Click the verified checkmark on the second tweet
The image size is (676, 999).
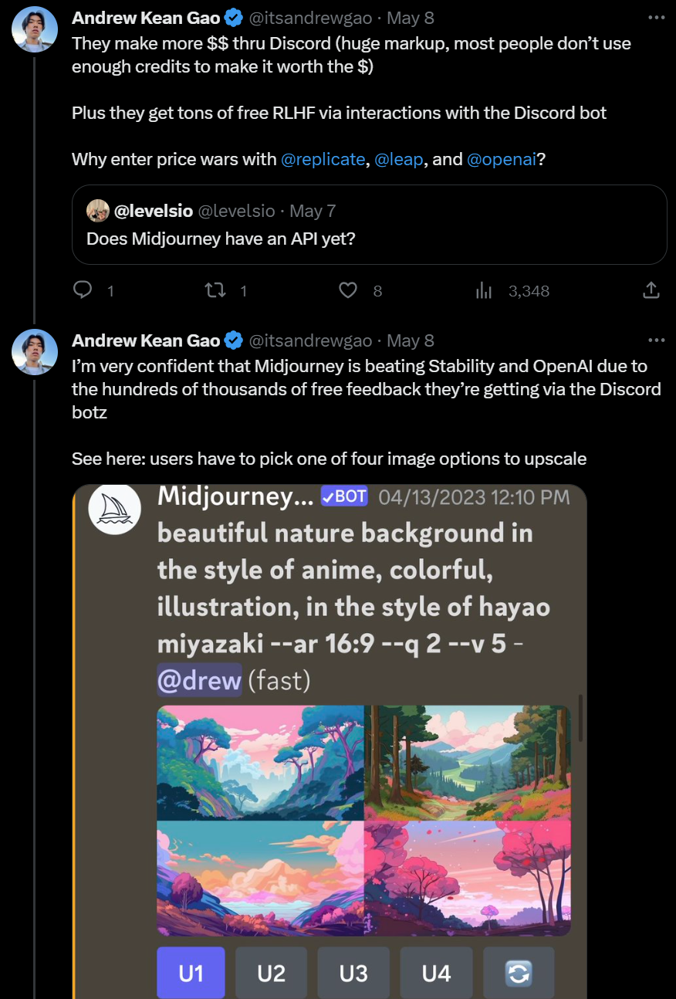click(x=232, y=340)
